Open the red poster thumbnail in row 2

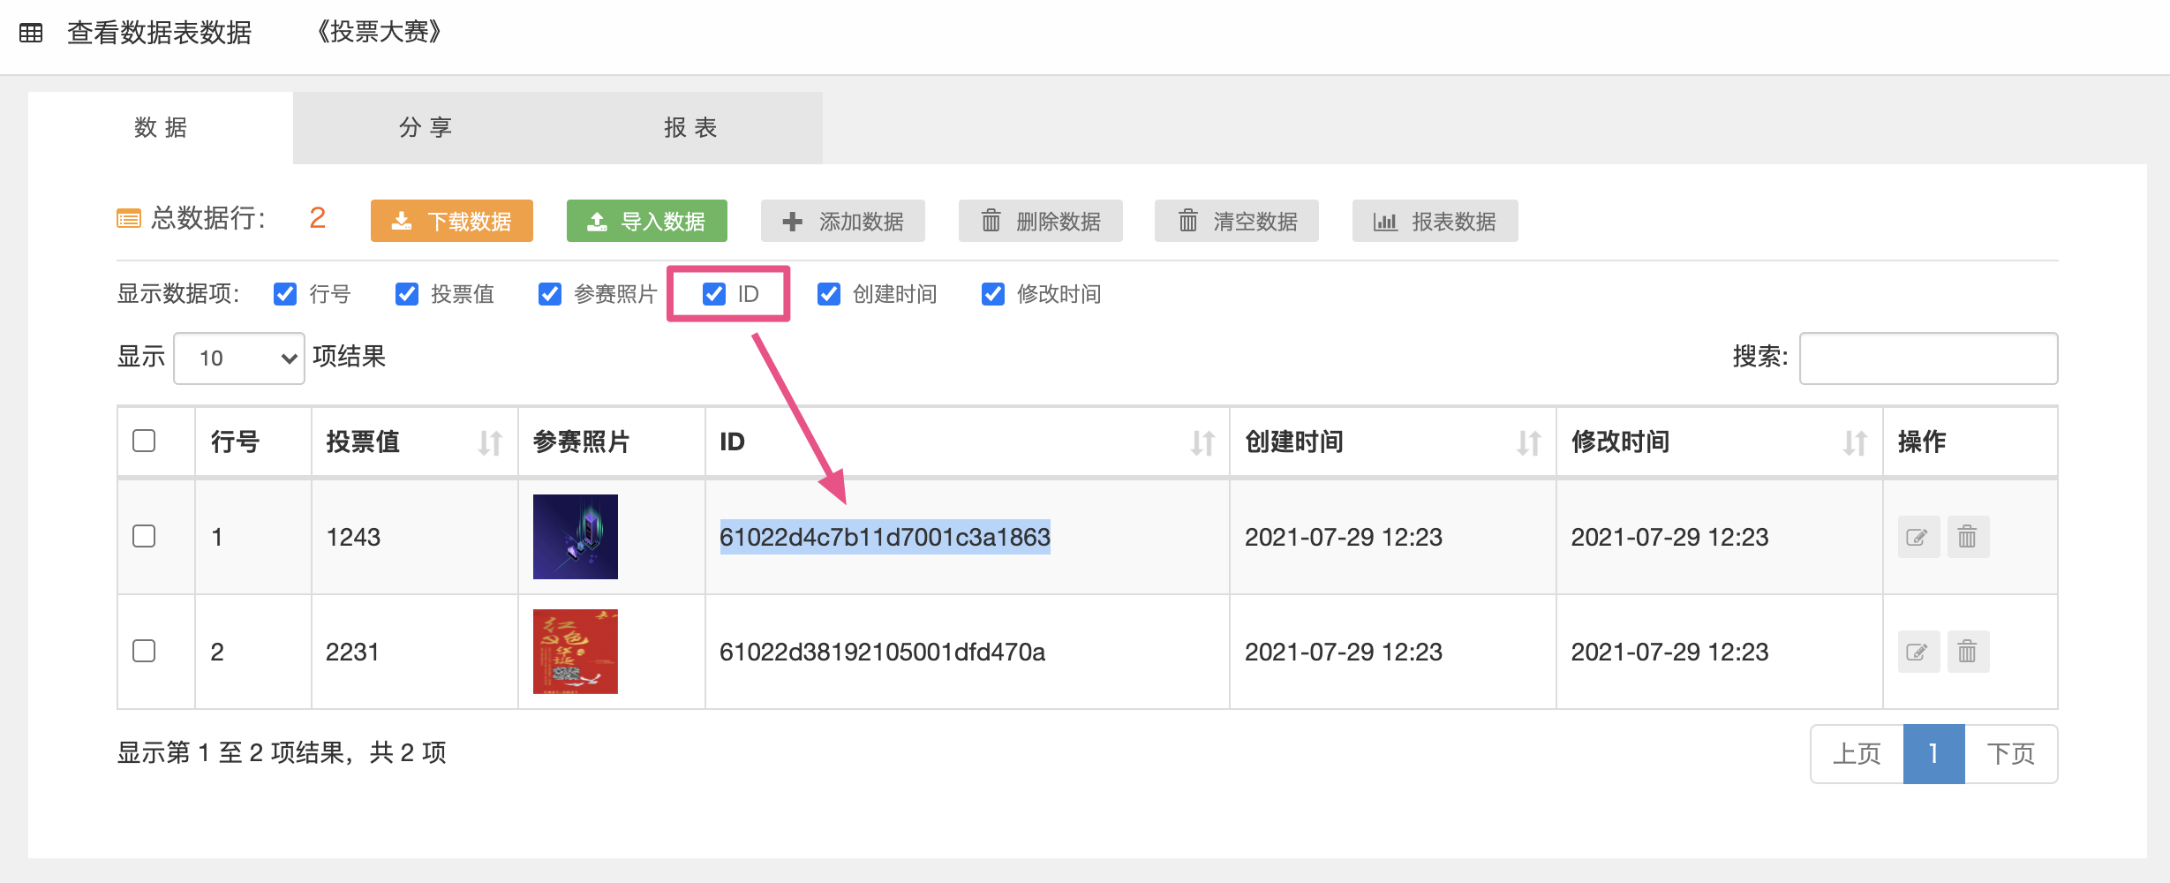point(575,652)
